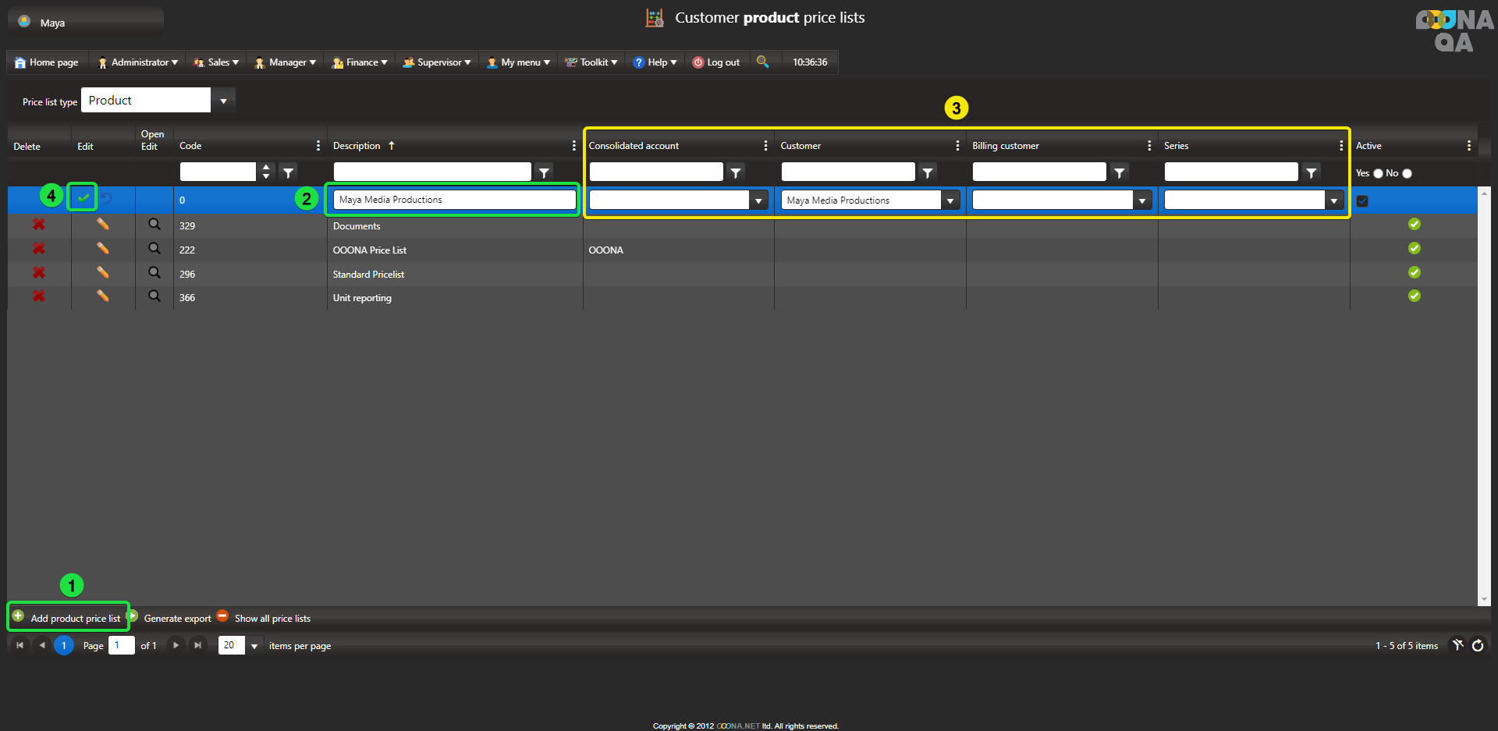Screen dimensions: 1498x731
Task: Open the Administrator menu
Action: tap(138, 62)
